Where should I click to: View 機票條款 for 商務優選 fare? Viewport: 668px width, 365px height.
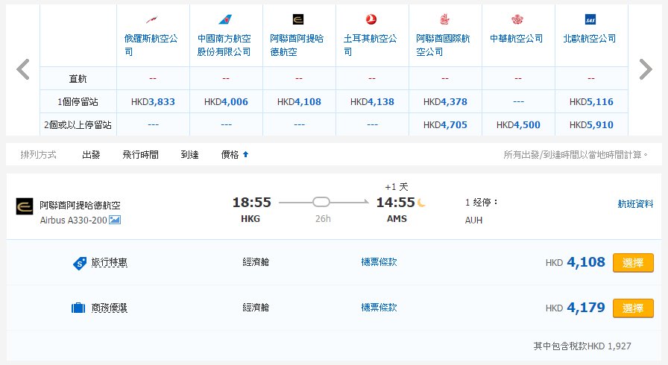[x=379, y=308]
